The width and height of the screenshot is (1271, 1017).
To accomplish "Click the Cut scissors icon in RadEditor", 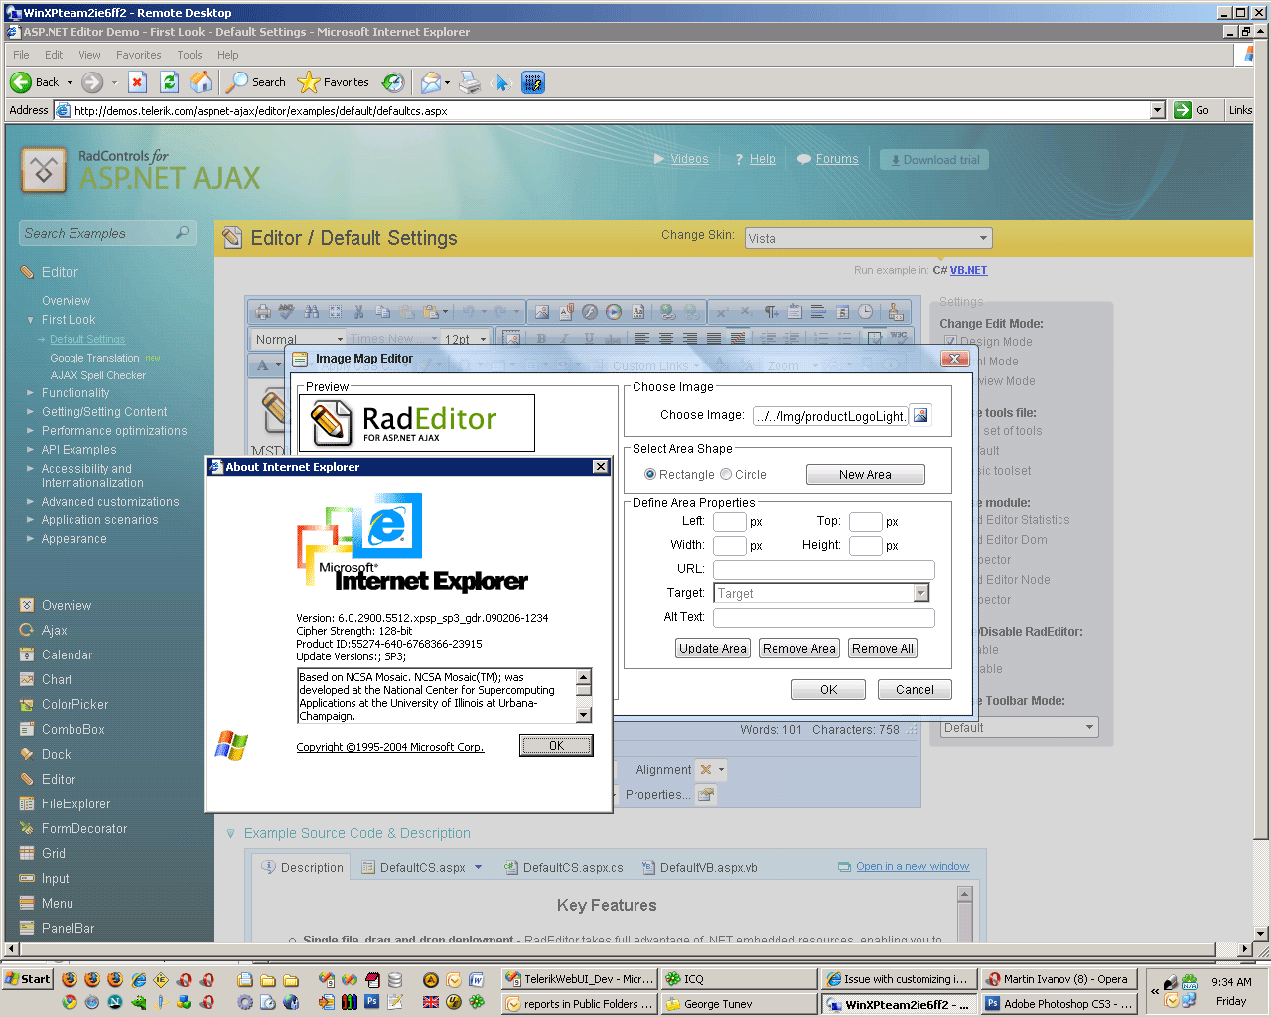I will coord(358,312).
